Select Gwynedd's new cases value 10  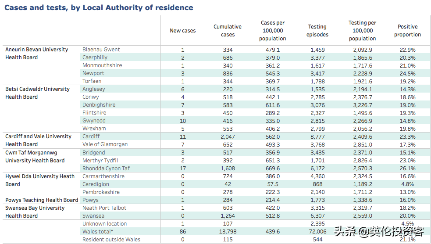pos(183,121)
